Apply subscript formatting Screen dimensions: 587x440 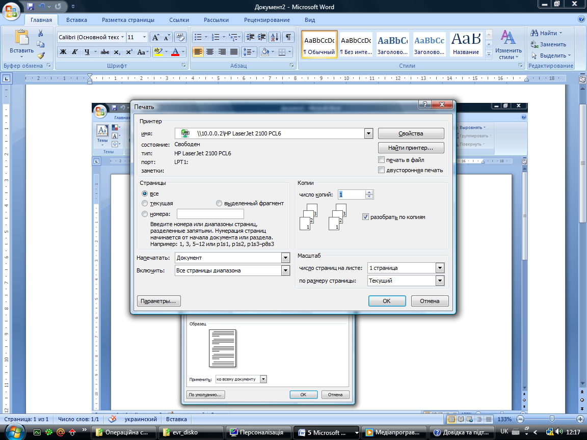117,51
